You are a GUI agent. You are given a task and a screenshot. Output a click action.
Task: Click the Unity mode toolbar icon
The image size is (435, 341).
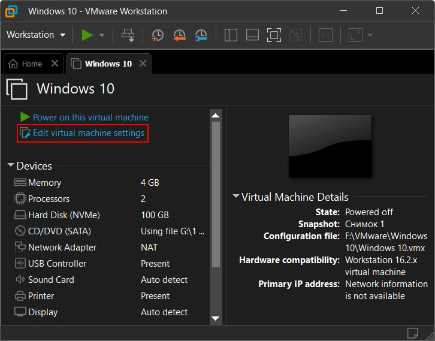pos(296,35)
